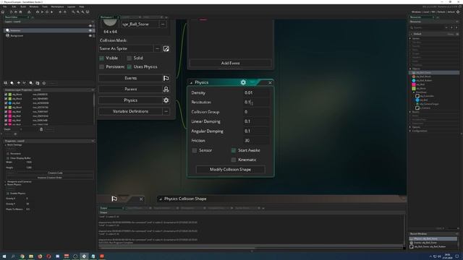Open the collision mask edit icon
Viewport: 463px width, 260px height.
[x=166, y=48]
